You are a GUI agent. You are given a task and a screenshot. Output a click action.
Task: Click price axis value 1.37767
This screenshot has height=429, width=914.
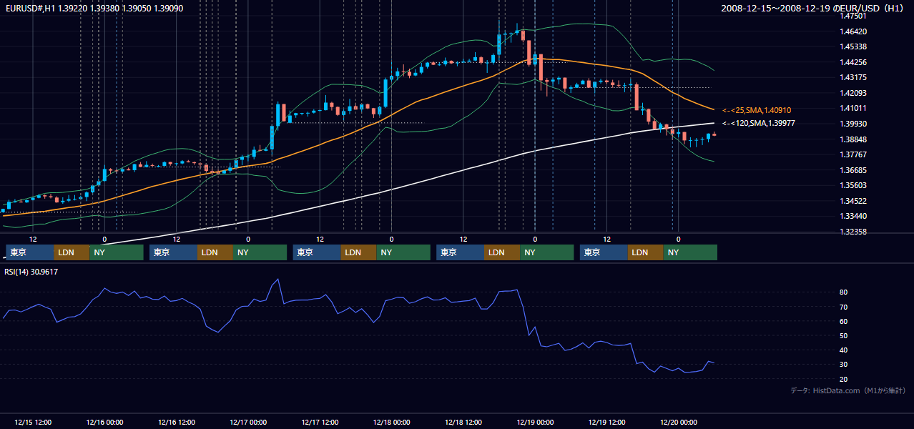coord(852,154)
